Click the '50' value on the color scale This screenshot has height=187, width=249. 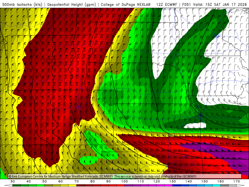click(x=45, y=181)
